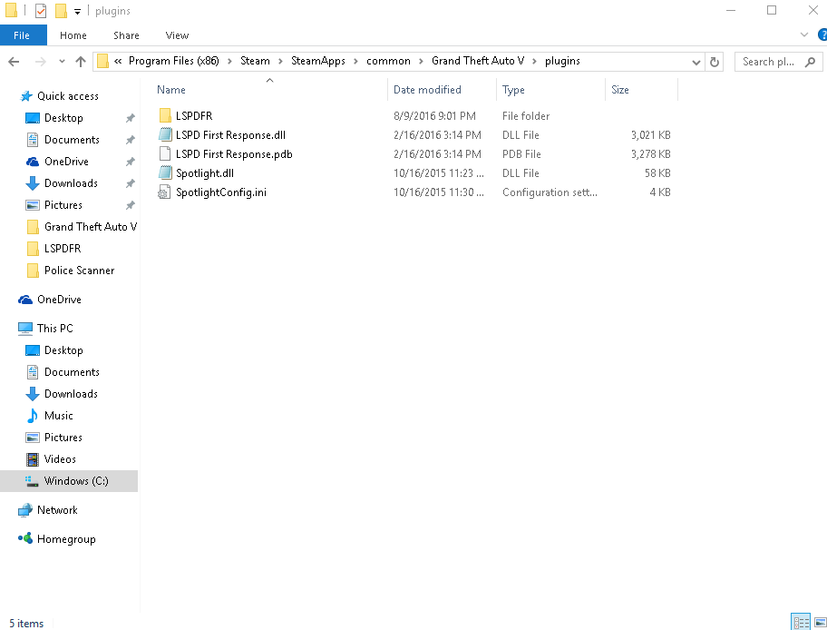Select the LSPD First Response.dll file icon
The height and width of the screenshot is (630, 827).
pos(164,134)
